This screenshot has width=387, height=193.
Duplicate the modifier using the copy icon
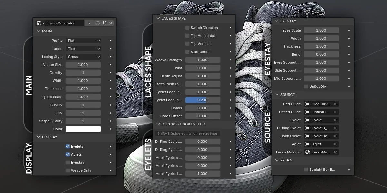104,23
